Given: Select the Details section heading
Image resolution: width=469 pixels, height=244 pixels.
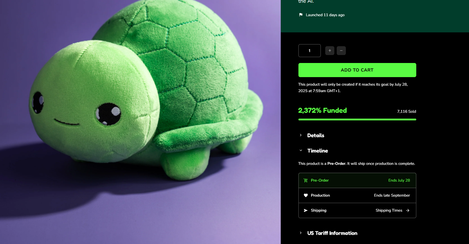Looking at the screenshot, I should click(x=316, y=135).
